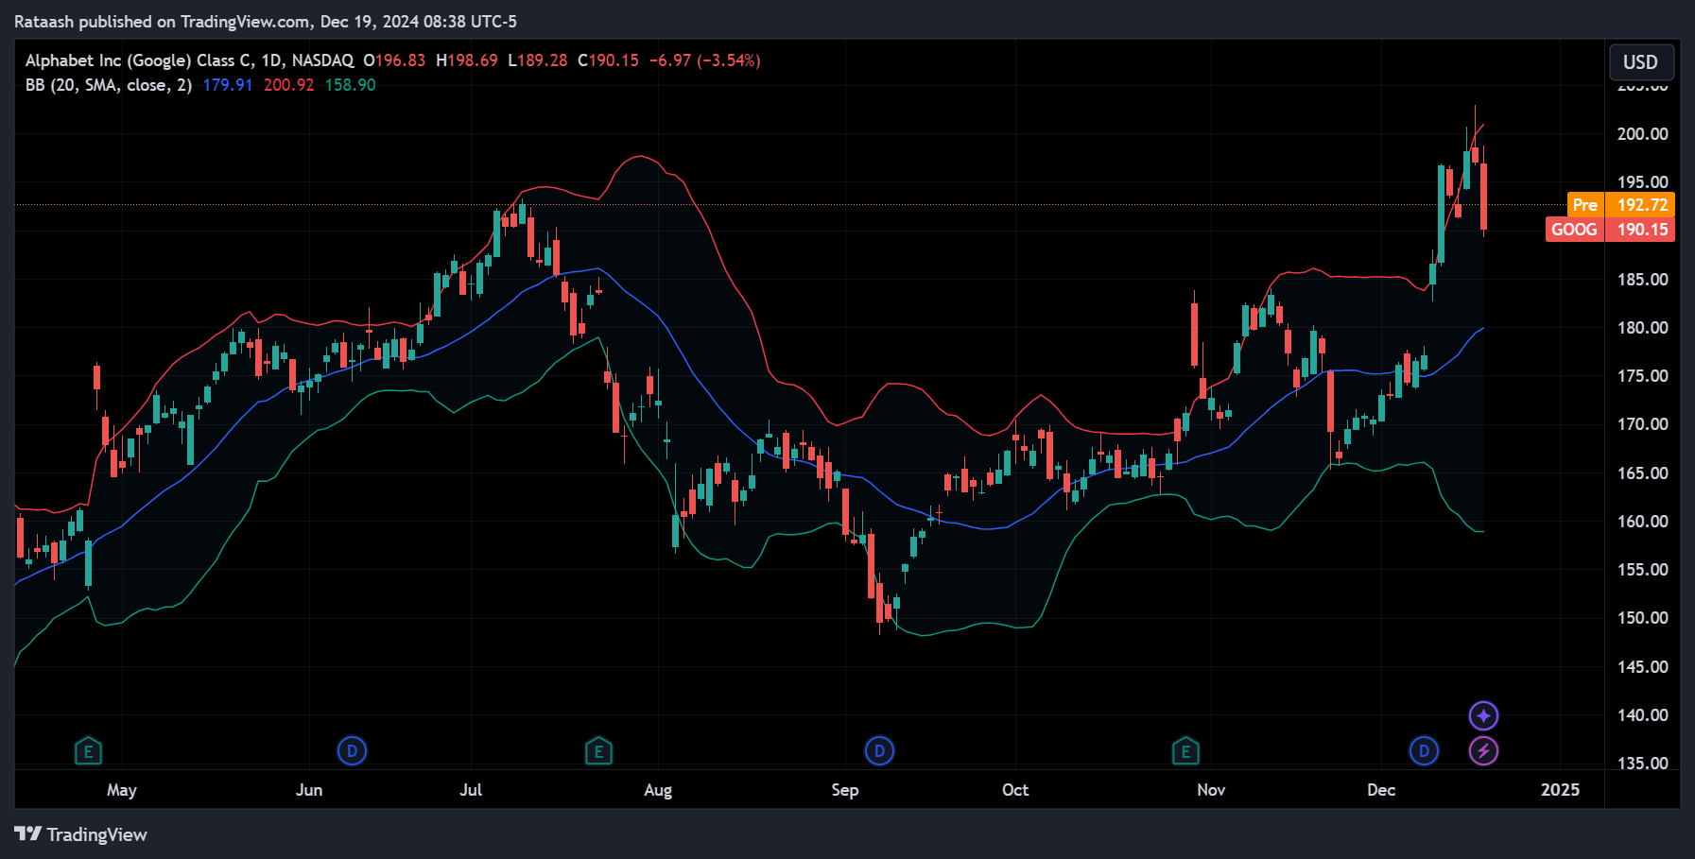Click the 185.00 price axis label
This screenshot has height=859, width=1695.
[x=1643, y=280]
